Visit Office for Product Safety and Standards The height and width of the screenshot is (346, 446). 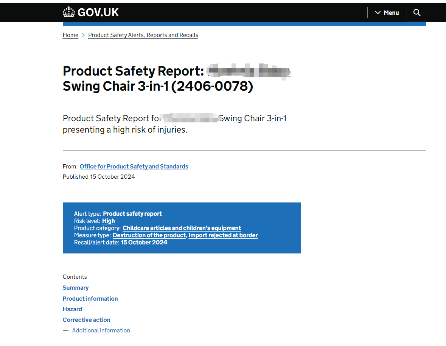click(x=134, y=167)
